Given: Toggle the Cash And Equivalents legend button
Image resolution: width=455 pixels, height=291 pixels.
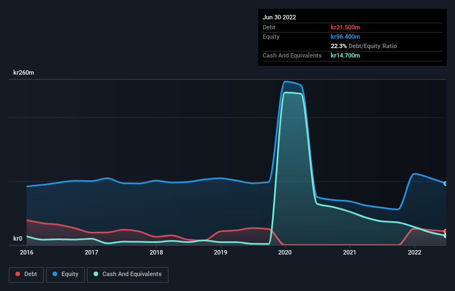Looking at the screenshot, I should coord(127,274).
